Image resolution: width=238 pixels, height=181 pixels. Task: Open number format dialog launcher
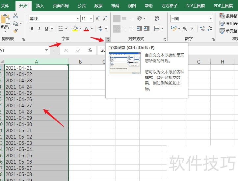[x=213, y=39]
